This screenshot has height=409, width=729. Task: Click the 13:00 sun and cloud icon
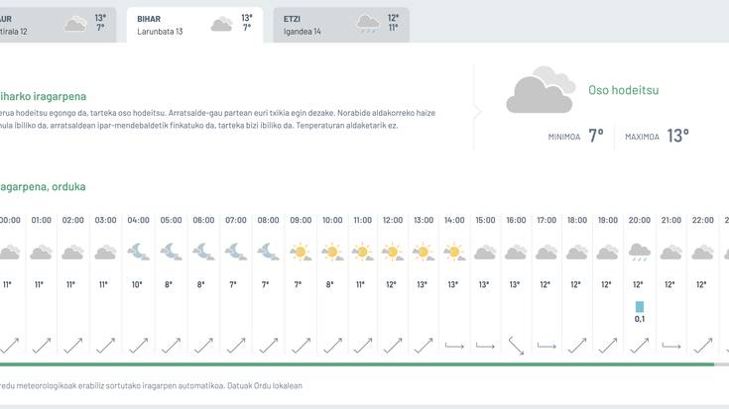point(424,253)
